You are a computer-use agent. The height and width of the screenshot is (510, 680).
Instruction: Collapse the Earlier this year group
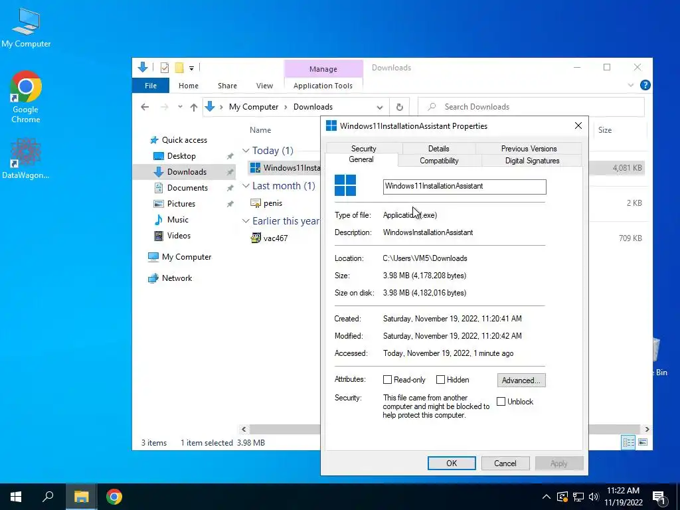(246, 220)
